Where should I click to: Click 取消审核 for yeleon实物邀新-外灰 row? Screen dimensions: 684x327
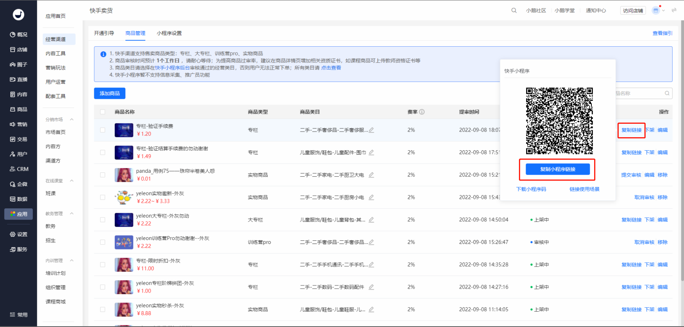pyautogui.click(x=644, y=197)
